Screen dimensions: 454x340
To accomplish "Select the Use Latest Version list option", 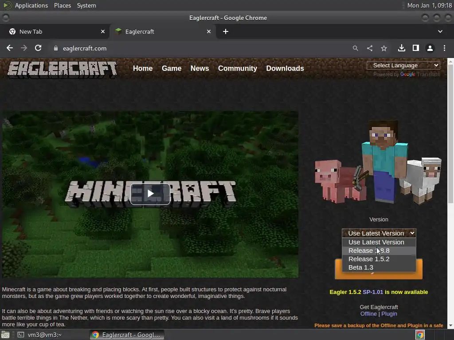I will [x=379, y=242].
